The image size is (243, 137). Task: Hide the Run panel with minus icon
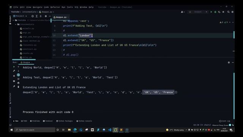(x=233, y=62)
